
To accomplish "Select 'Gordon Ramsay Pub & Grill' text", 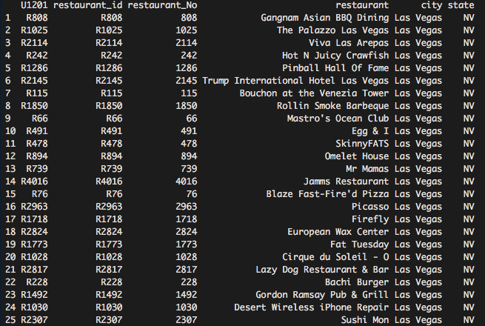I will coord(322,296).
